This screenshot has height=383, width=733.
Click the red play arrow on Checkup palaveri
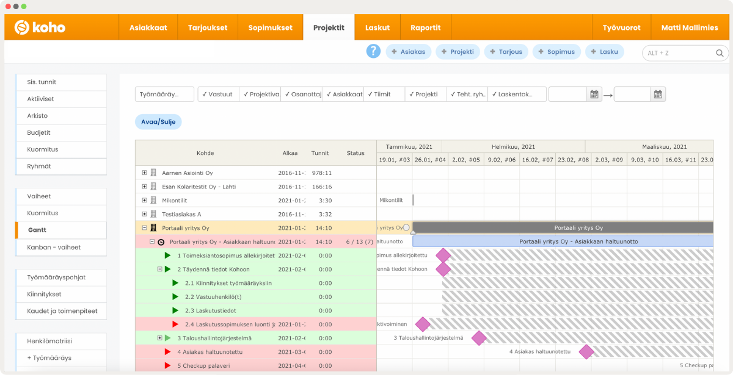pyautogui.click(x=167, y=365)
